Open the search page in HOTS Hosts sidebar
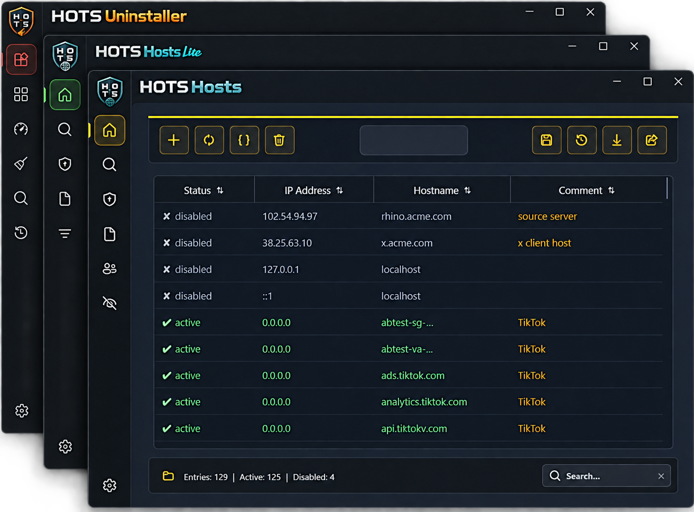The width and height of the screenshot is (694, 512). tap(110, 164)
